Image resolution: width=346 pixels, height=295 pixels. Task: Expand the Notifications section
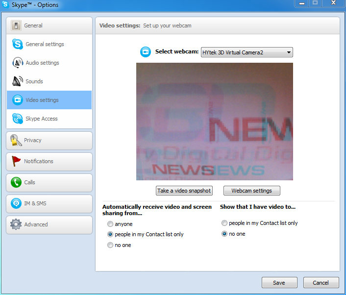pos(49,162)
